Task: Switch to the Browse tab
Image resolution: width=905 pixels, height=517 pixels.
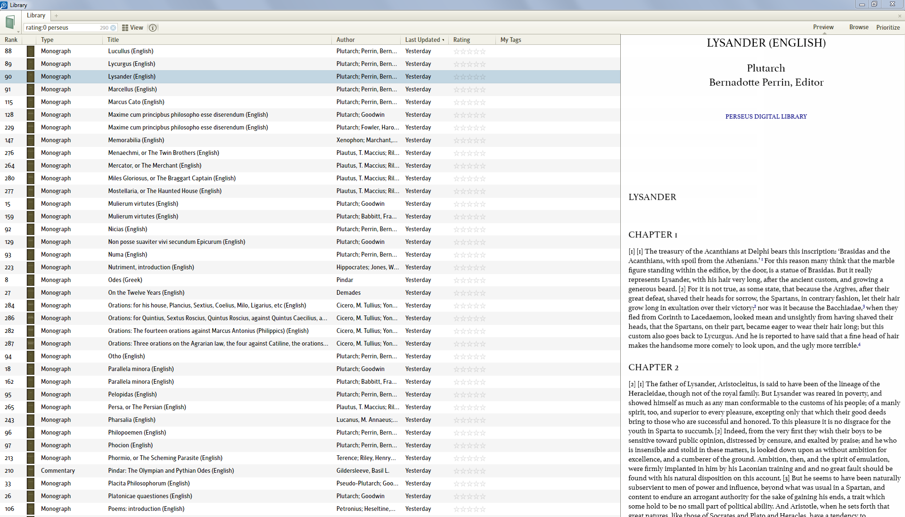Action: [x=858, y=27]
